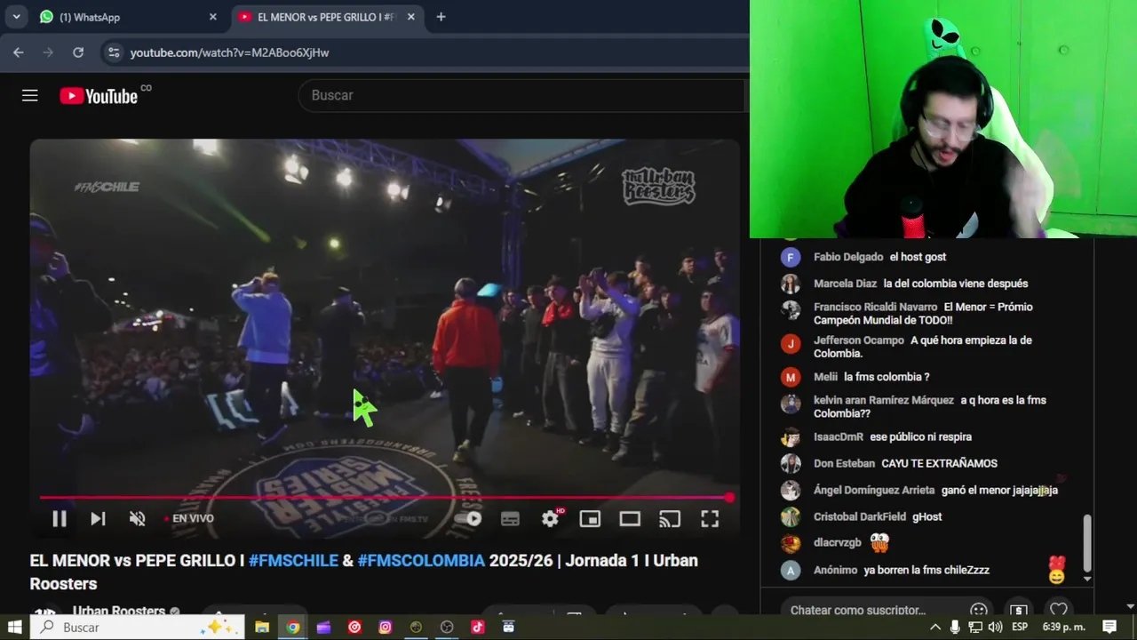Close the WhatsApp tab
The image size is (1137, 640).
tap(212, 17)
